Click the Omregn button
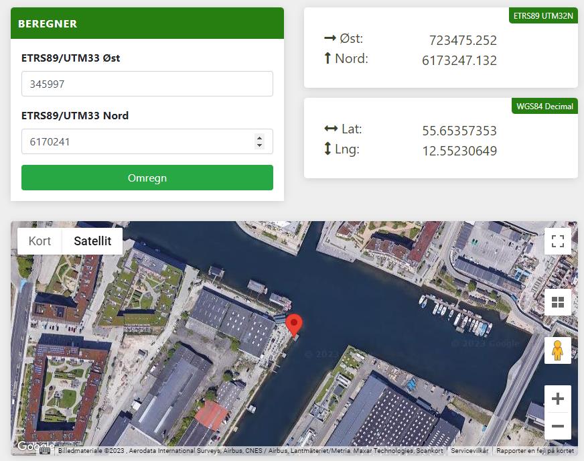This screenshot has width=584, height=461. (147, 178)
